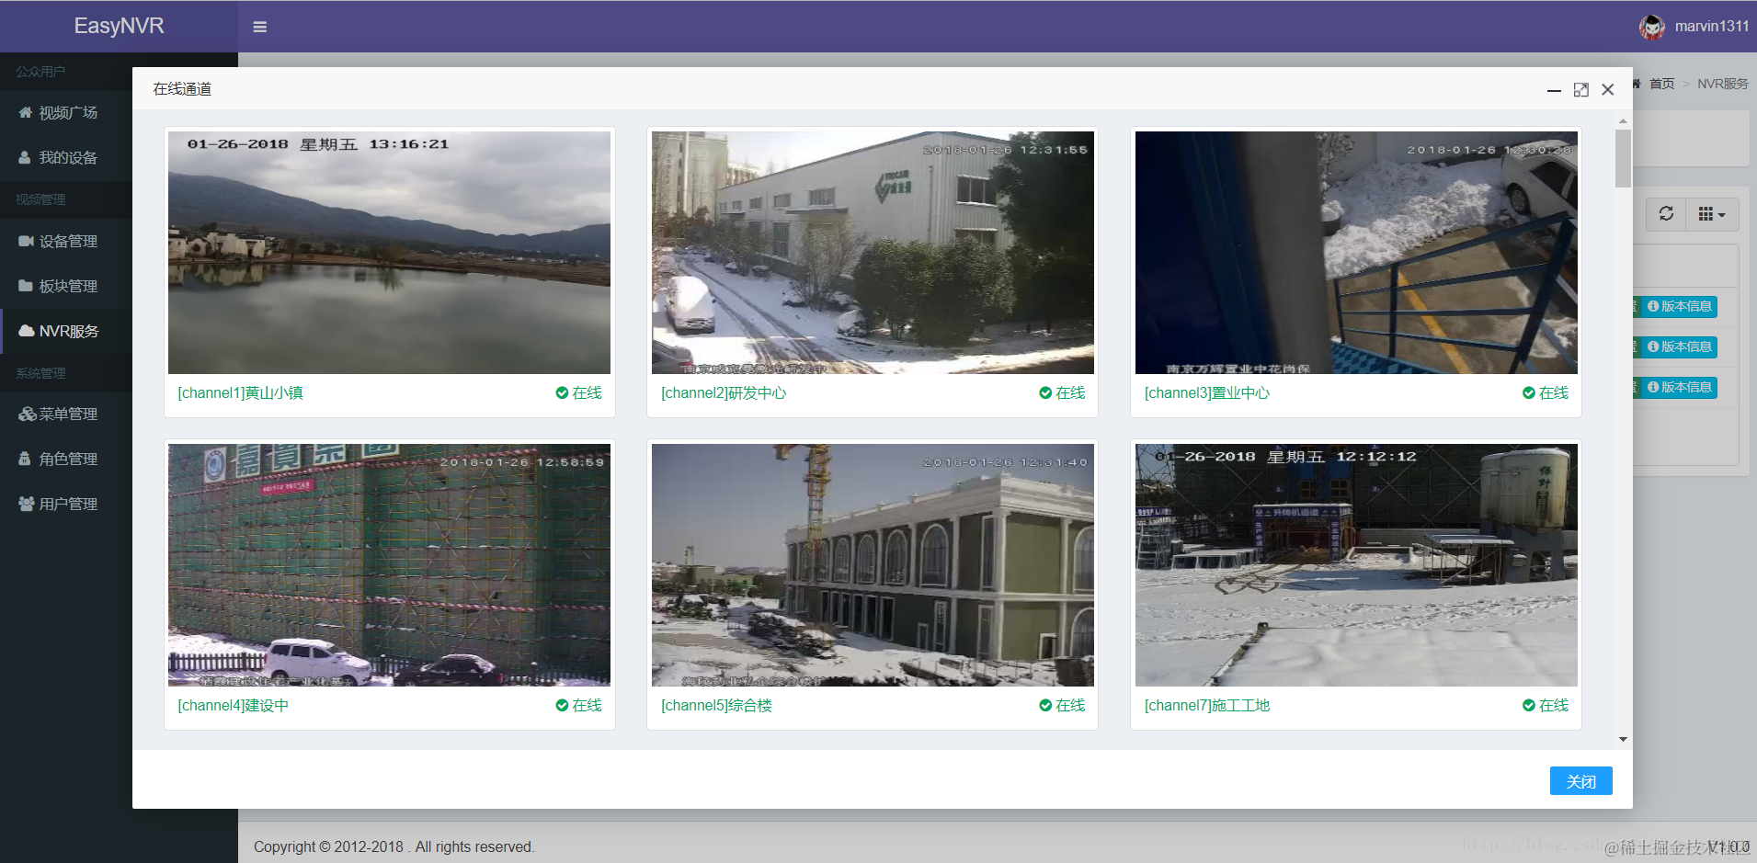This screenshot has width=1757, height=863.
Task: Open the channel5 综合楼 video thumbnail
Action: pyautogui.click(x=873, y=565)
